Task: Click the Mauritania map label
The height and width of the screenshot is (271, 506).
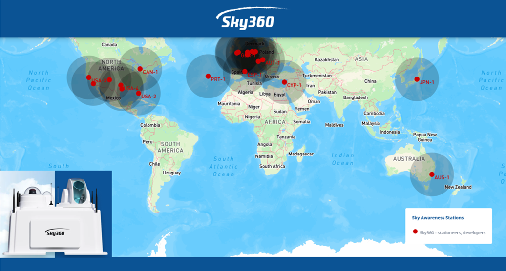Action: (229, 104)
